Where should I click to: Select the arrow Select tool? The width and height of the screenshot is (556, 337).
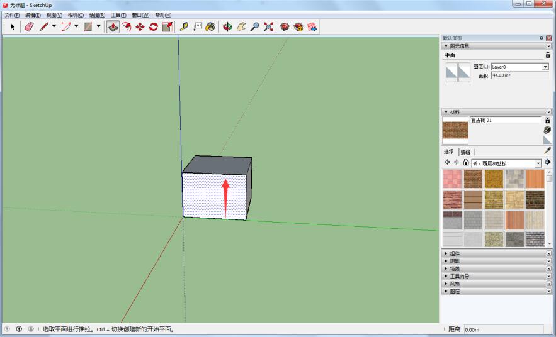pos(12,26)
